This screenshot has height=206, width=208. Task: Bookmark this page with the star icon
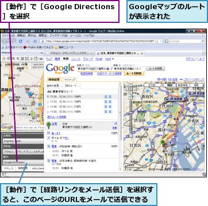point(157,41)
